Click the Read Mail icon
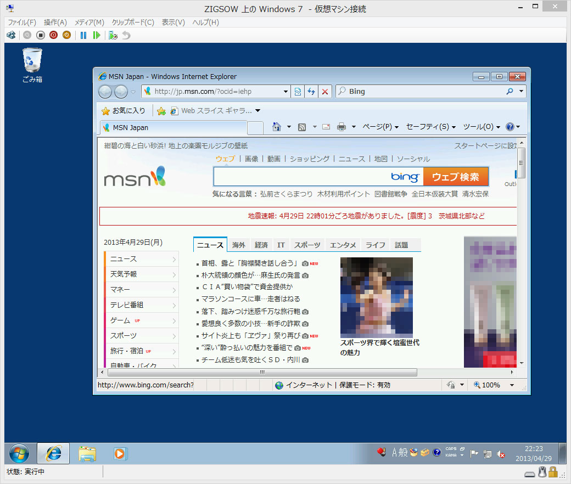Screen dimensions: 571x484 coord(326,127)
